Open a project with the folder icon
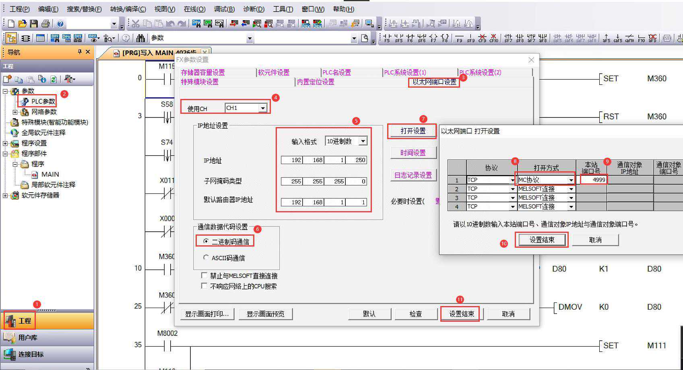Image resolution: width=683 pixels, height=370 pixels. pyautogui.click(x=23, y=24)
